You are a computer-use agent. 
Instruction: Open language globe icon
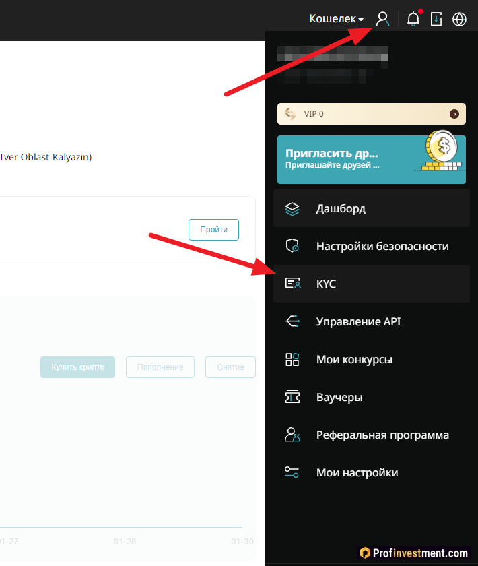click(459, 19)
